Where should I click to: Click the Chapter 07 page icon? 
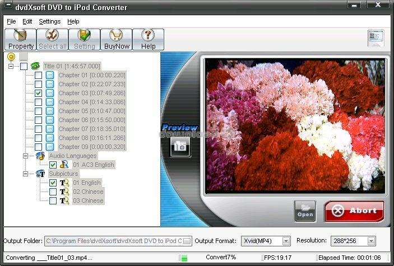[x=50, y=129]
